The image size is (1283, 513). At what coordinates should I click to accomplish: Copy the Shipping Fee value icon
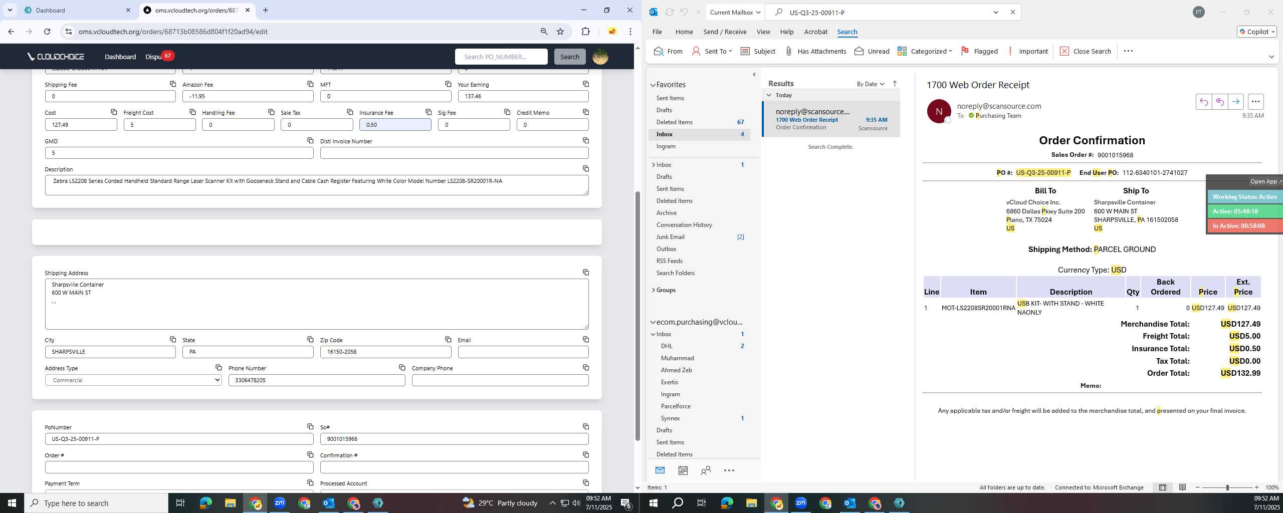pyautogui.click(x=173, y=84)
